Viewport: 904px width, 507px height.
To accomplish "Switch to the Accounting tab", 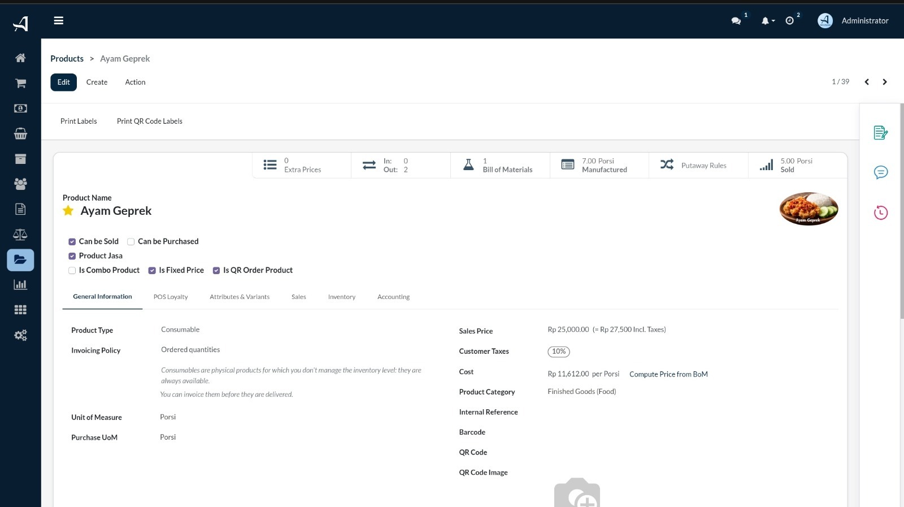I will [x=393, y=297].
